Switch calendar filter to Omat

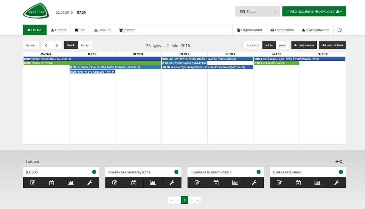point(85,45)
